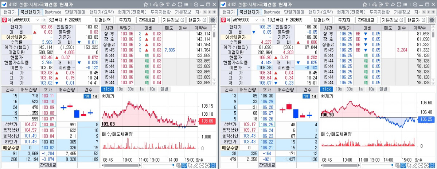Click screen capture bracket icon in right window
This screenshot has height=169, width=437.
pos(399,4)
